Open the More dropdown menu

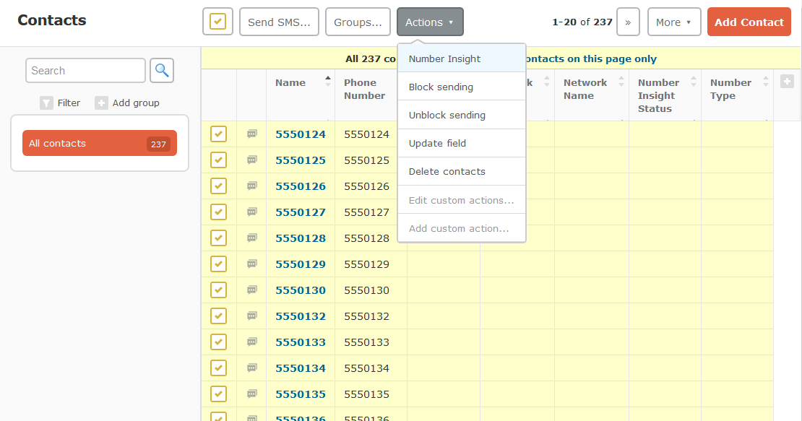674,22
